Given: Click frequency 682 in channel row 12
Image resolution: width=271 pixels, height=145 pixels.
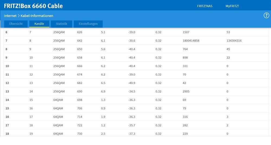Looking at the screenshot, I should point(80,83).
